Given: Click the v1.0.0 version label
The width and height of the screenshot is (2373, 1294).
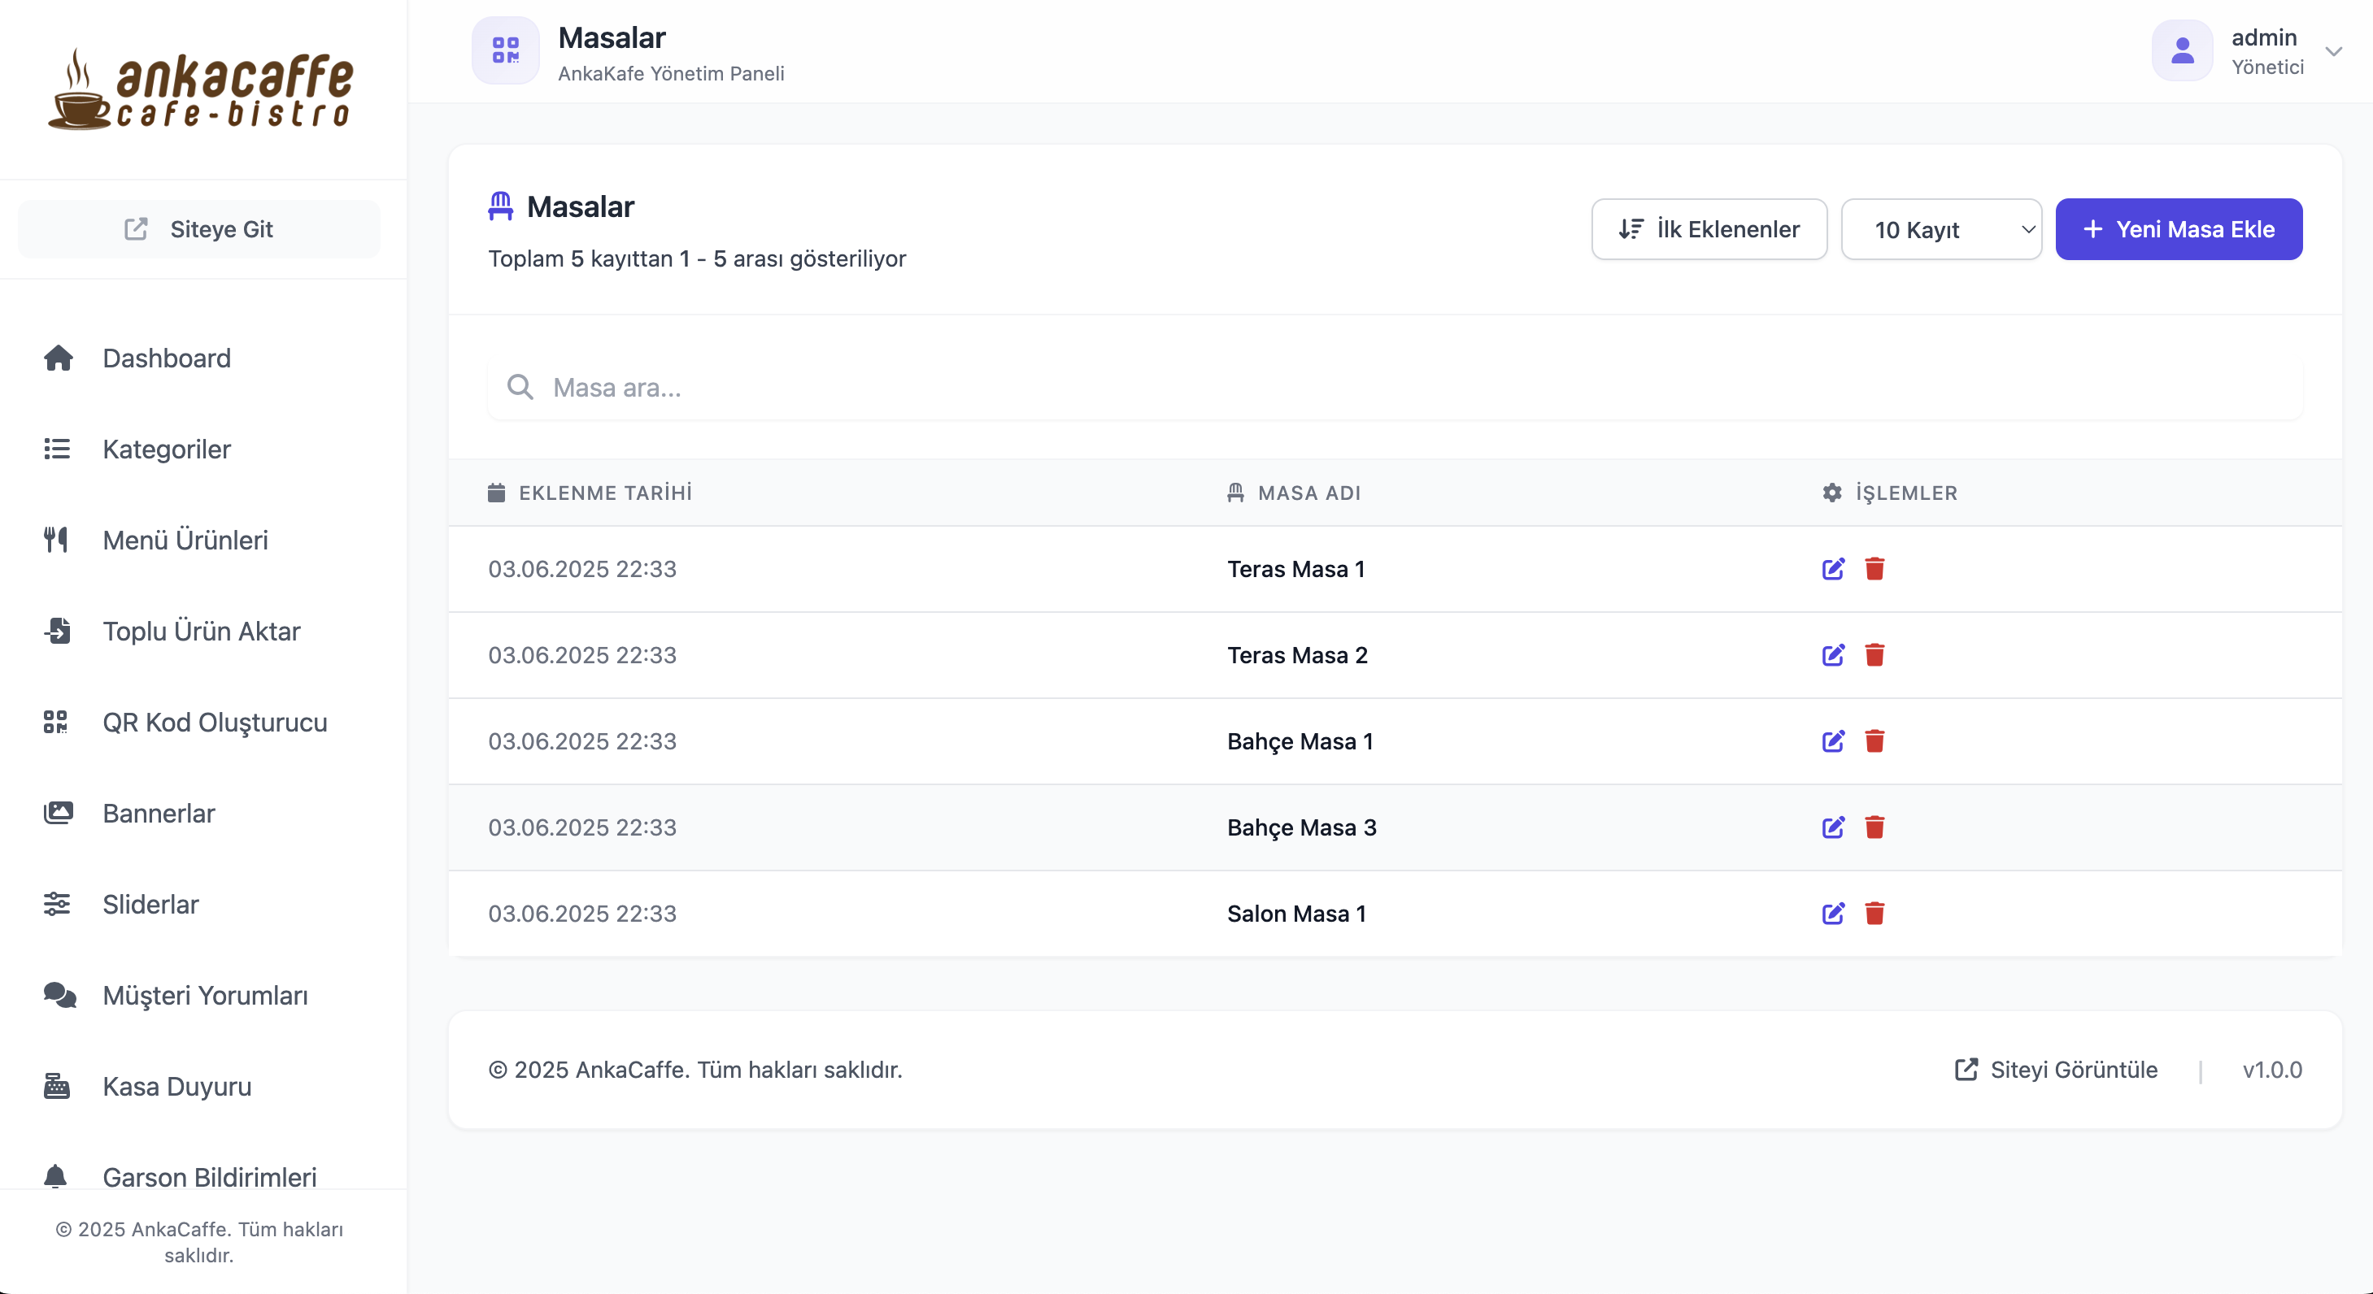Looking at the screenshot, I should (2271, 1070).
